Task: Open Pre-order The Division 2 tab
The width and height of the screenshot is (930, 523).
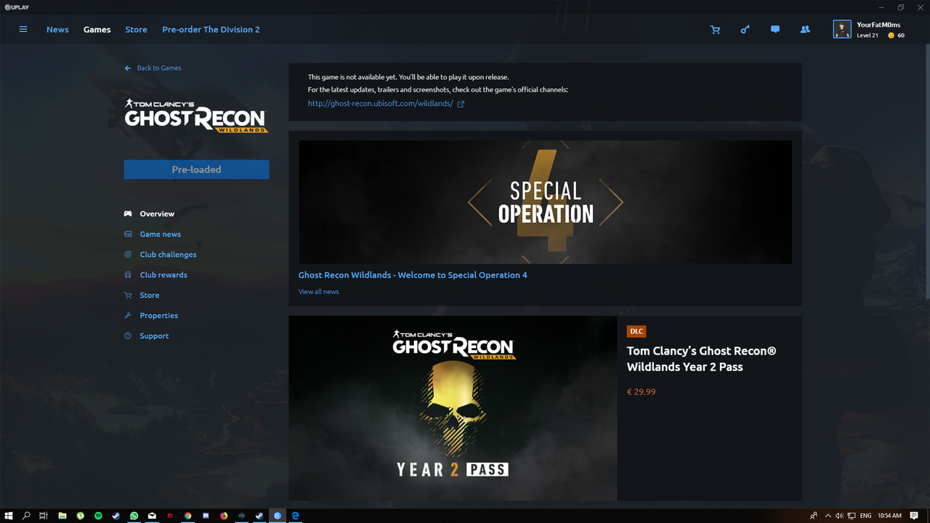Action: tap(211, 30)
